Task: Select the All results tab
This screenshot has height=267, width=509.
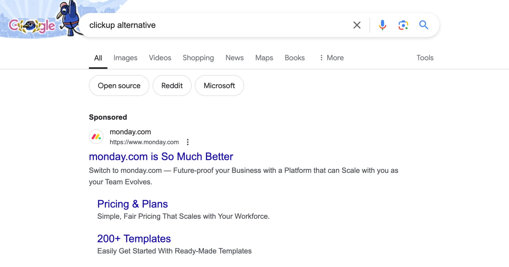Action: tap(98, 58)
